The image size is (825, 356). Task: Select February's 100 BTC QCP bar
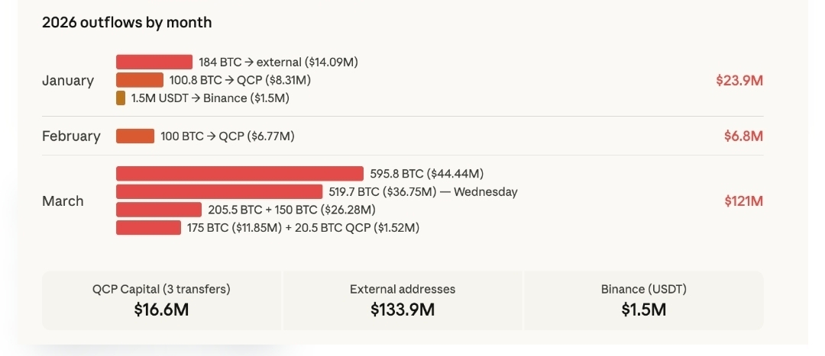(x=135, y=136)
